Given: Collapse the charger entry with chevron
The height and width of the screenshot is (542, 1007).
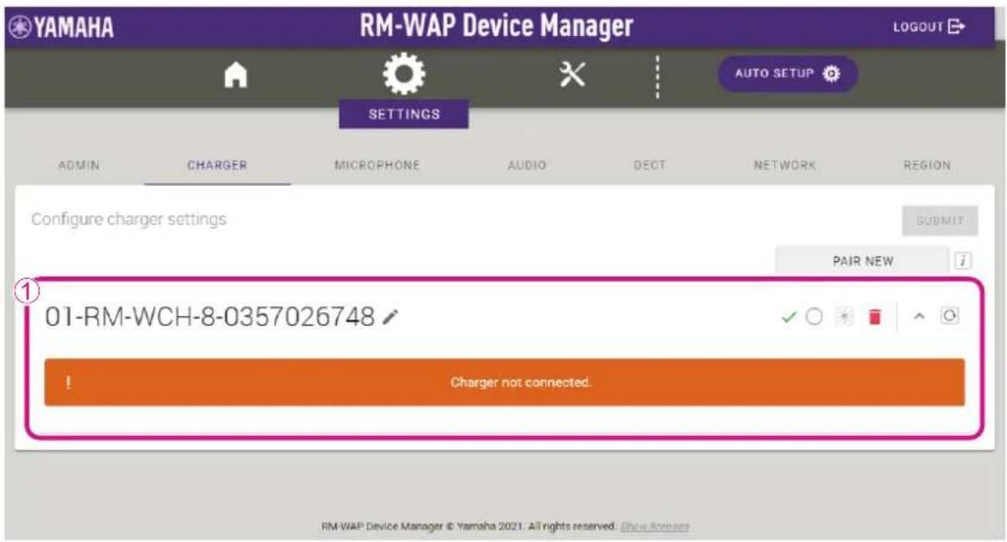Looking at the screenshot, I should pyautogui.click(x=919, y=316).
